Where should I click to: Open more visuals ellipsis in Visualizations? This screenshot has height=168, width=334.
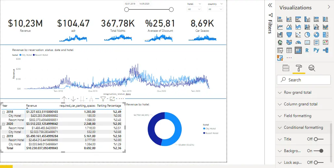(289, 58)
